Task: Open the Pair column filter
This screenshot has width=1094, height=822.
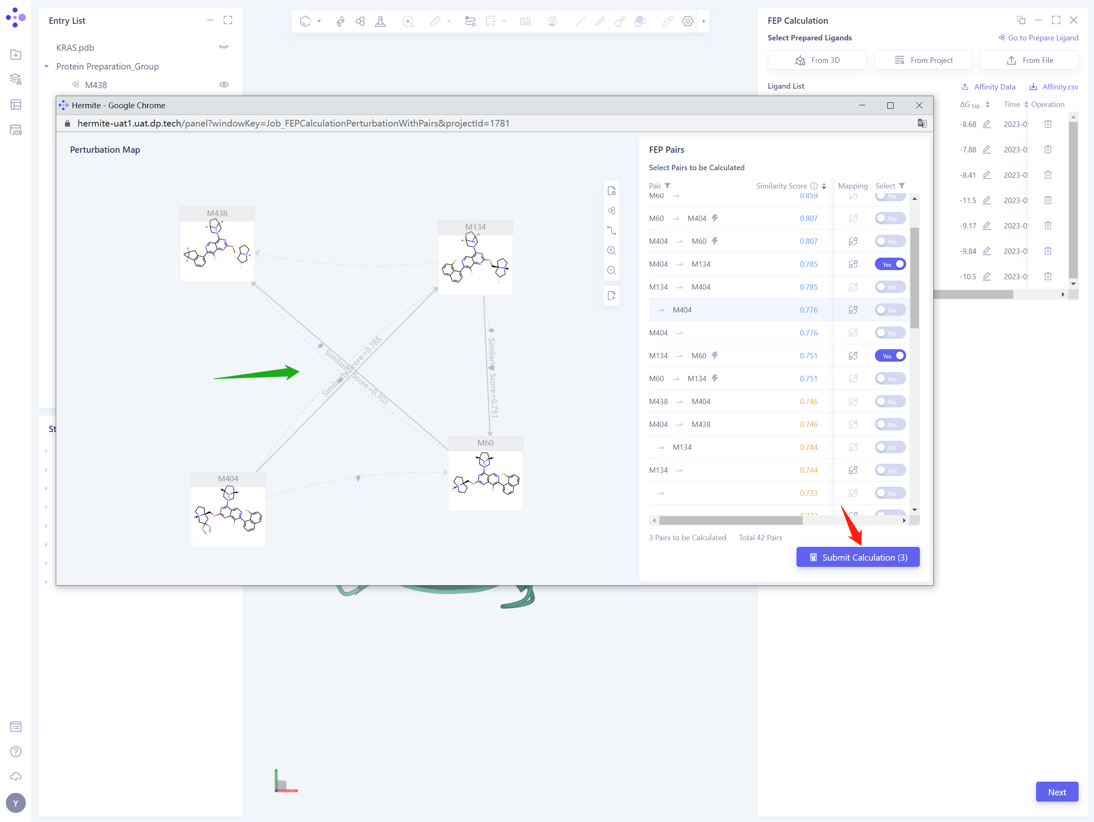Action: [x=667, y=186]
